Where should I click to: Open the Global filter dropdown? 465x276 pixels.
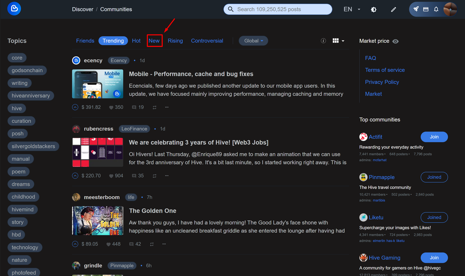point(253,41)
